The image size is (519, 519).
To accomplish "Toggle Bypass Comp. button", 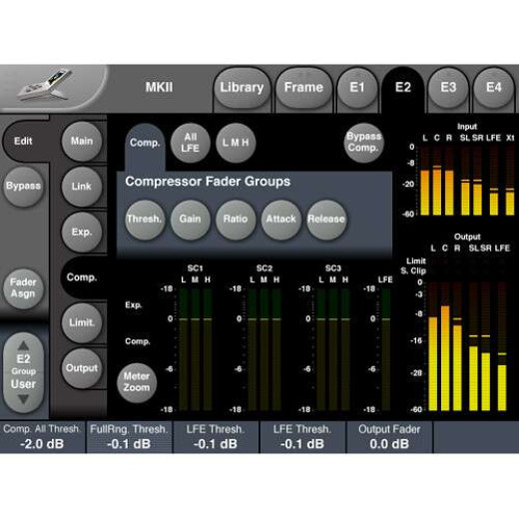I will click(x=363, y=142).
